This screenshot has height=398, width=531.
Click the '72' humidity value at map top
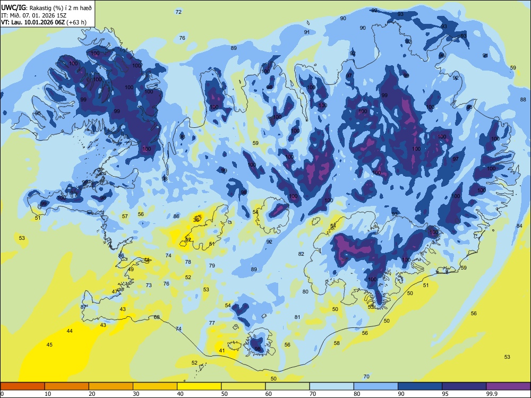click(x=178, y=12)
